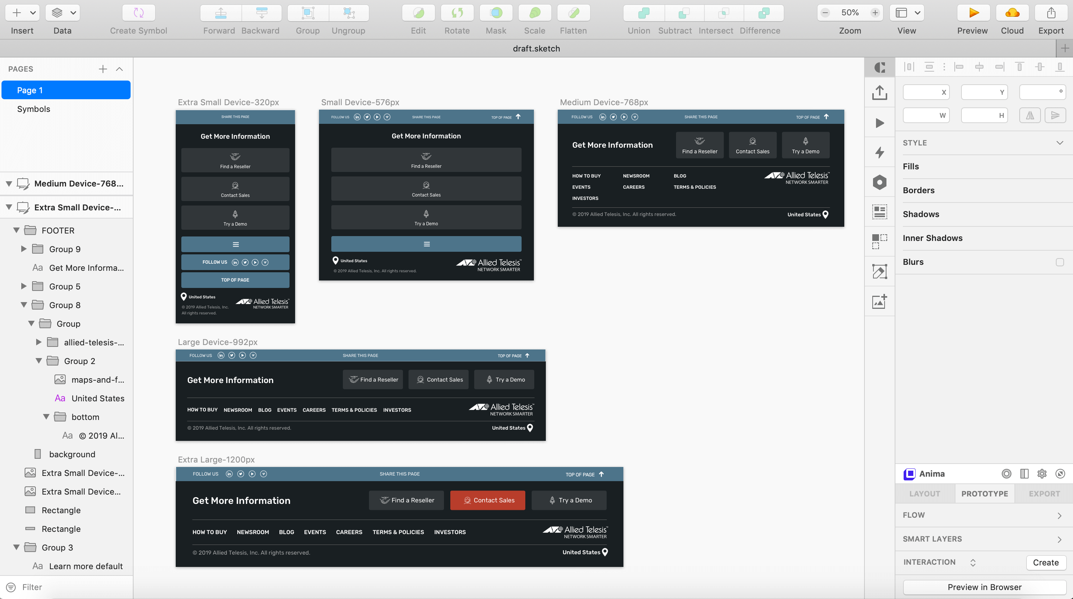
Task: Click the Mask tool icon
Action: coord(496,13)
